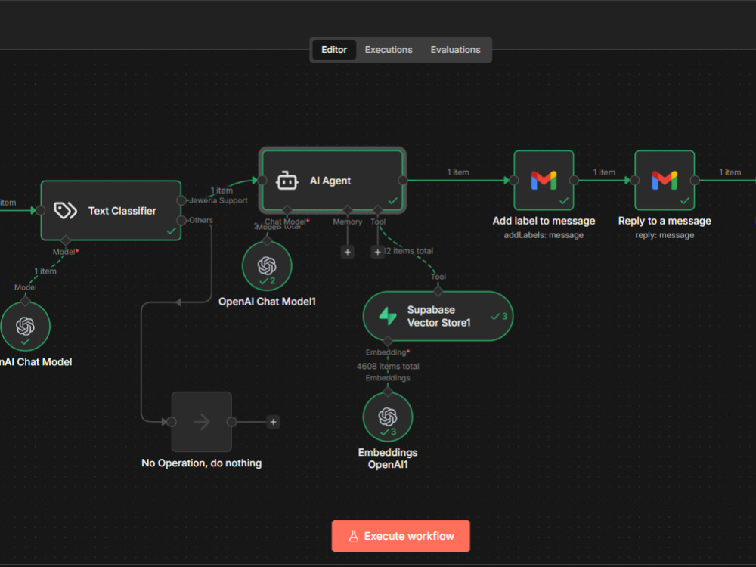Click the AI Agent output connector
756x567 pixels.
tap(403, 181)
